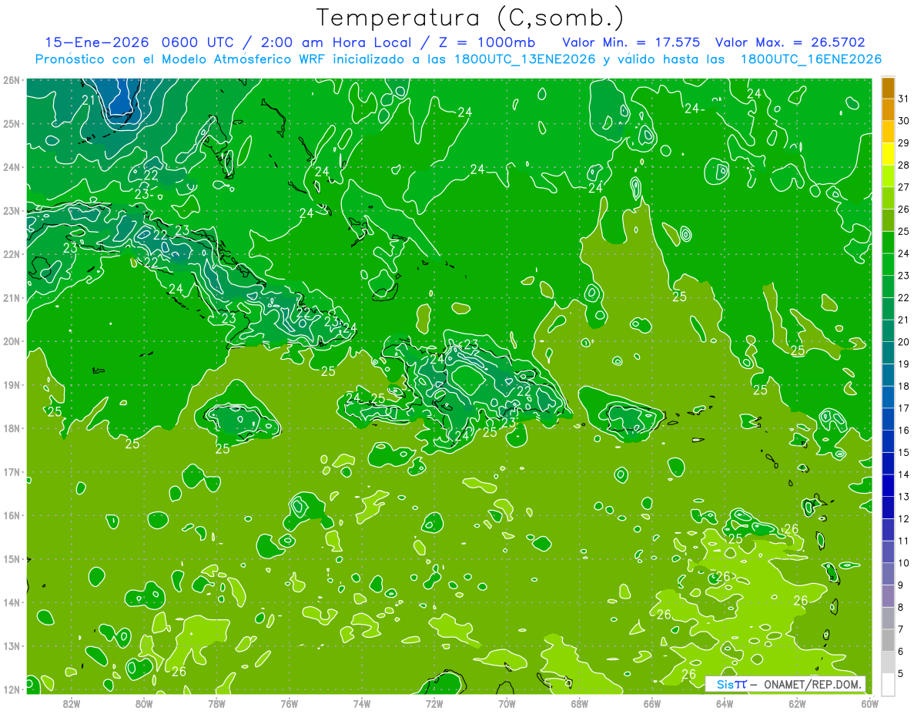Click latitude axis label "17N"
The image size is (924, 714).
pyautogui.click(x=11, y=472)
